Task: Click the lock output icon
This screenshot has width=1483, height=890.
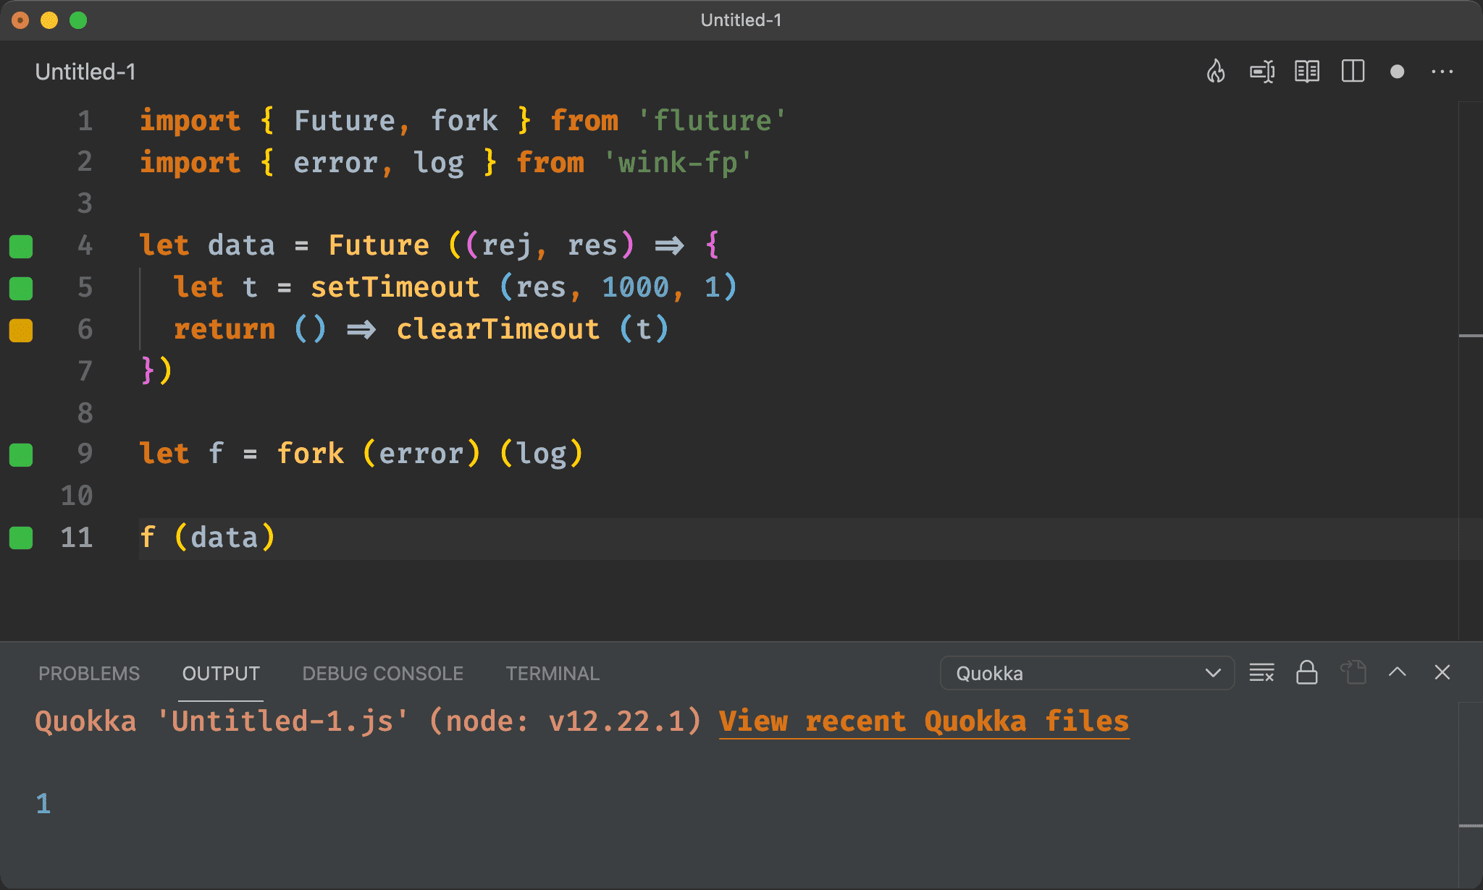Action: [x=1307, y=673]
